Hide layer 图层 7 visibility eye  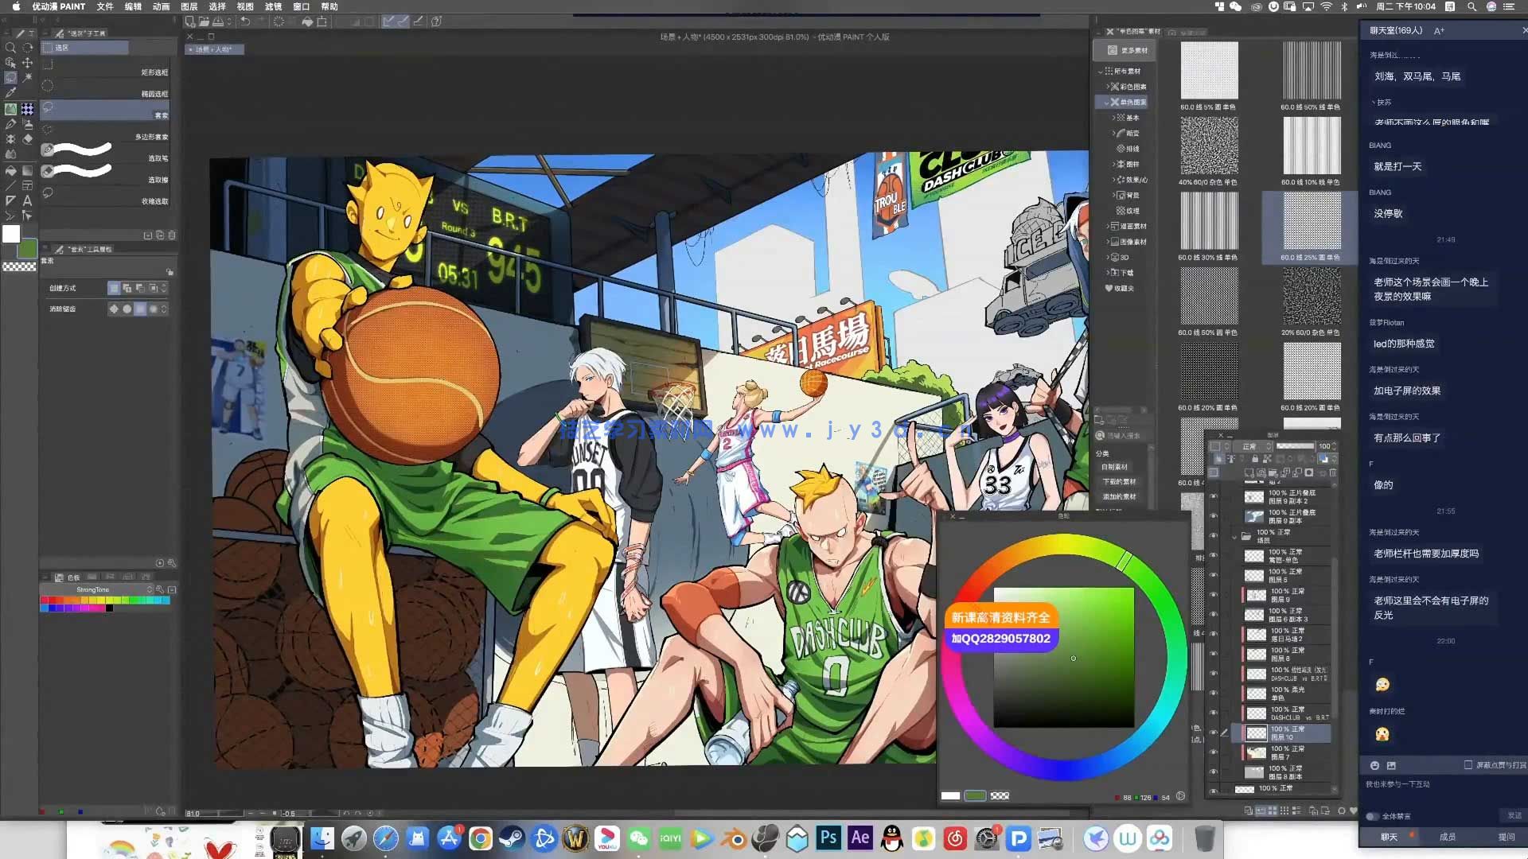coord(1214,752)
